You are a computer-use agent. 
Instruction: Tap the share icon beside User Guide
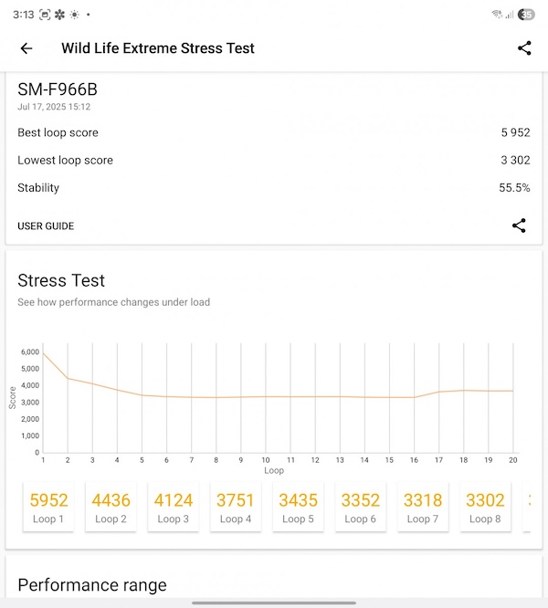click(x=519, y=225)
